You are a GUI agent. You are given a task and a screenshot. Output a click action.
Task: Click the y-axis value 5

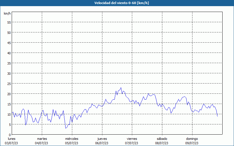pos(10,125)
